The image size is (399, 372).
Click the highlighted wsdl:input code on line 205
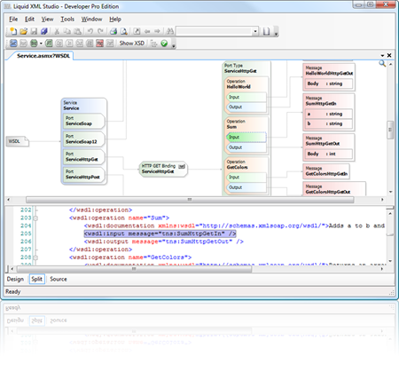(160, 233)
